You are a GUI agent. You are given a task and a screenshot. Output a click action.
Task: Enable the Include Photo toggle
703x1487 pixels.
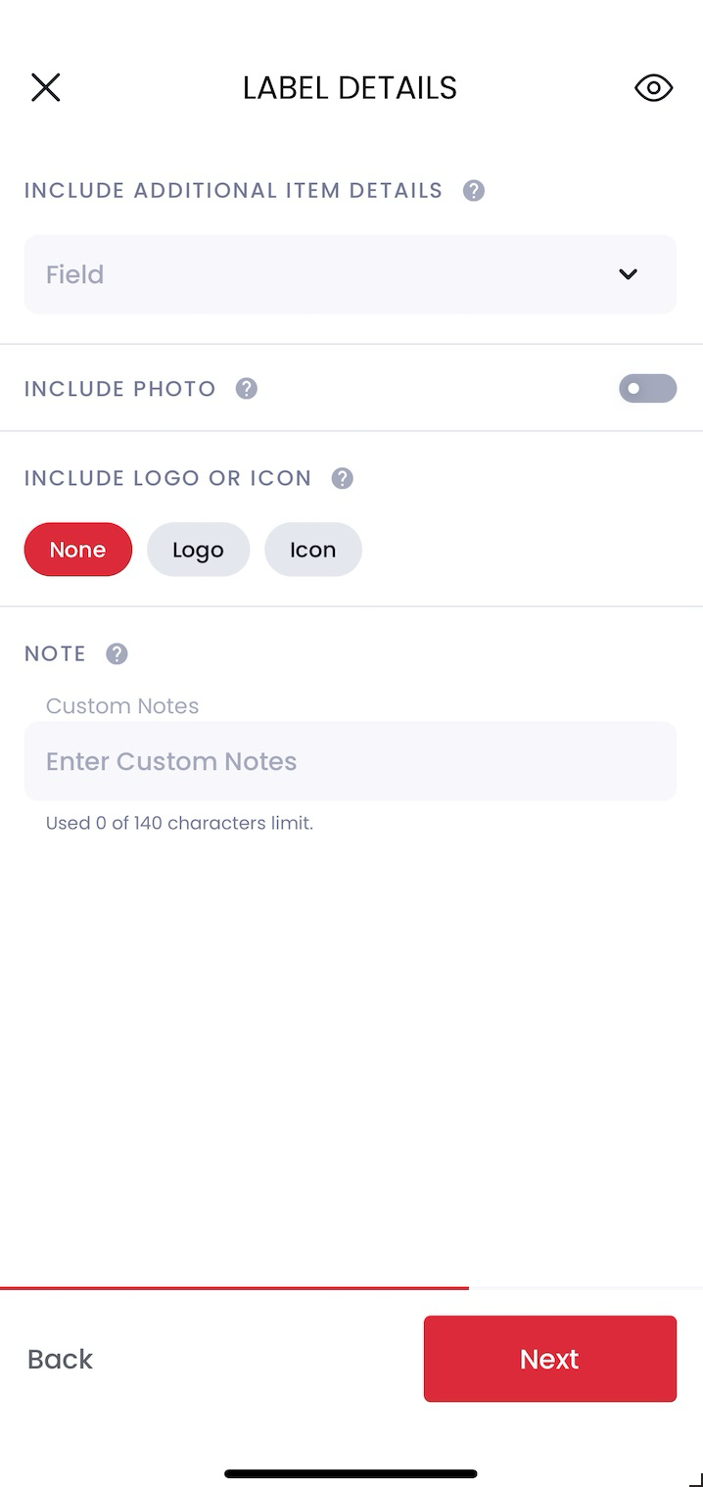pyautogui.click(x=647, y=389)
